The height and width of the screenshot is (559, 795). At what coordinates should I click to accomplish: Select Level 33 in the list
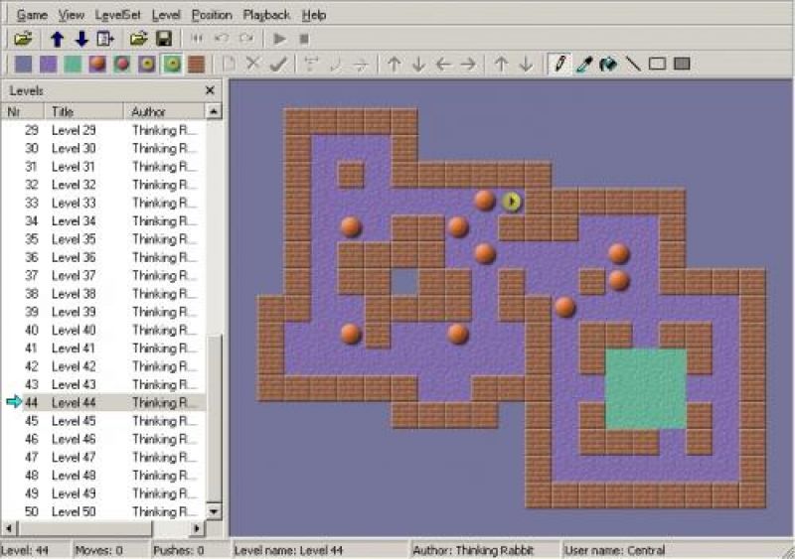103,203
